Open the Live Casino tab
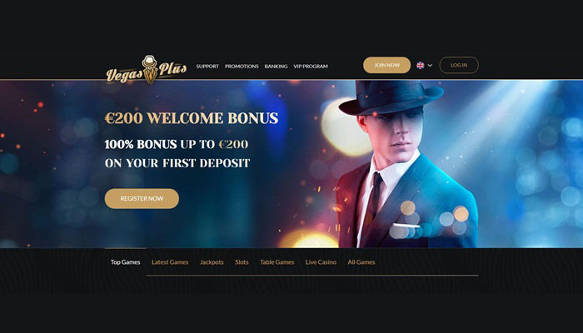Screen dimensions: 583x333 pyautogui.click(x=321, y=262)
